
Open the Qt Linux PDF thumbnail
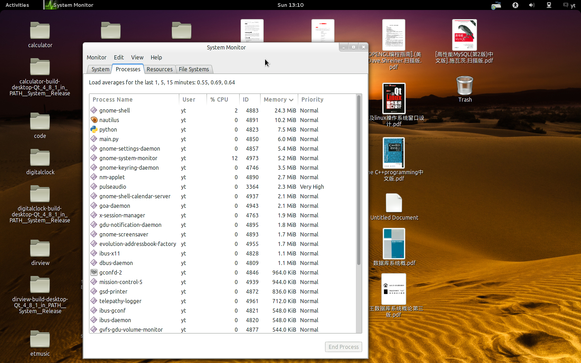coord(394,98)
